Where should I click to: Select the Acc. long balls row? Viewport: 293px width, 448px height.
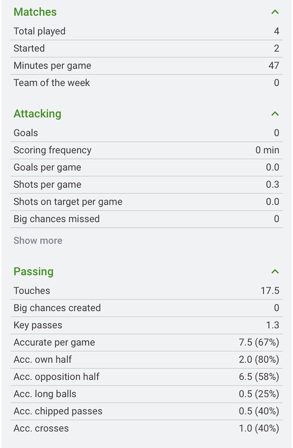(x=146, y=394)
